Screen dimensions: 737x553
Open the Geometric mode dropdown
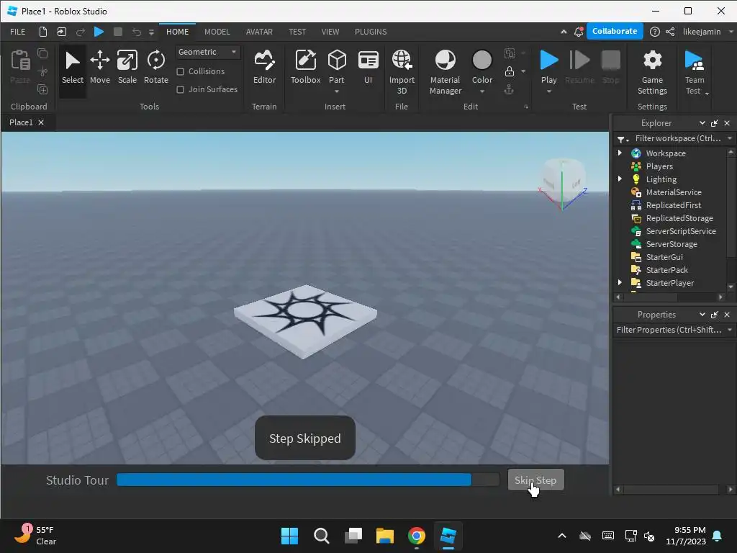click(208, 52)
